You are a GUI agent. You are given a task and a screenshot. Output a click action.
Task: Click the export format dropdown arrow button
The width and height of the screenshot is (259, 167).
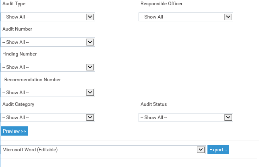tap(201, 150)
